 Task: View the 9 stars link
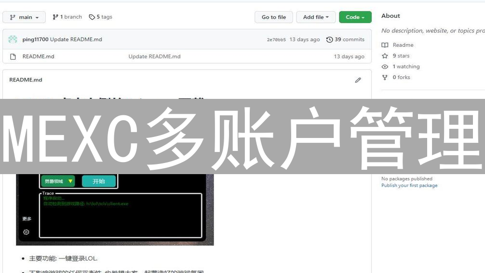(x=401, y=56)
